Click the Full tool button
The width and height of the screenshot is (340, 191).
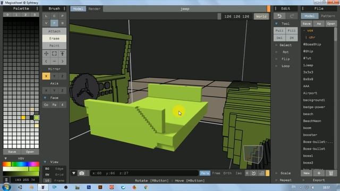pyautogui.click(x=279, y=31)
